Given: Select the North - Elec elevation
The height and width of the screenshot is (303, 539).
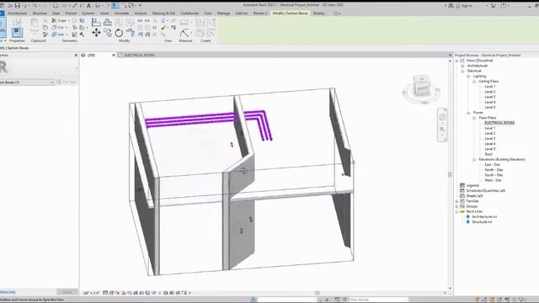Looking at the screenshot, I should click(494, 170).
